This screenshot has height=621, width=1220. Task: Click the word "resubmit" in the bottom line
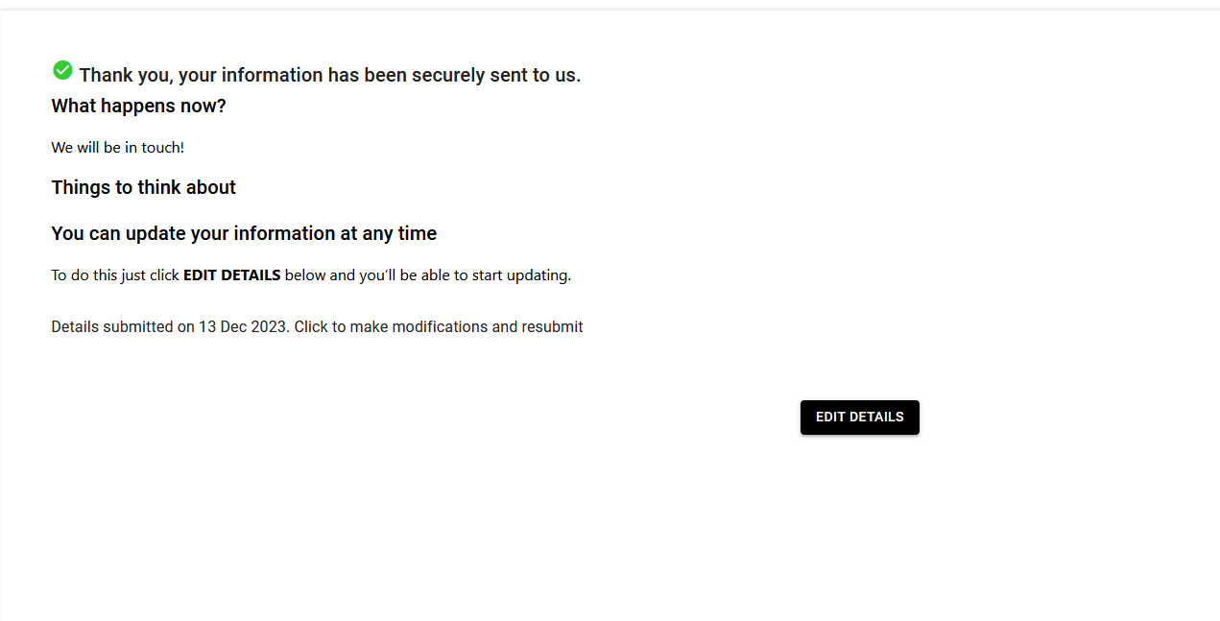click(552, 326)
